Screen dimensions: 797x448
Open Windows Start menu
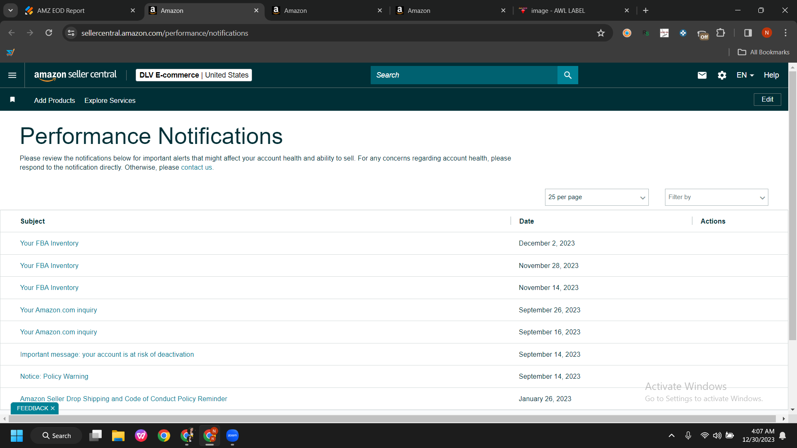(17, 436)
